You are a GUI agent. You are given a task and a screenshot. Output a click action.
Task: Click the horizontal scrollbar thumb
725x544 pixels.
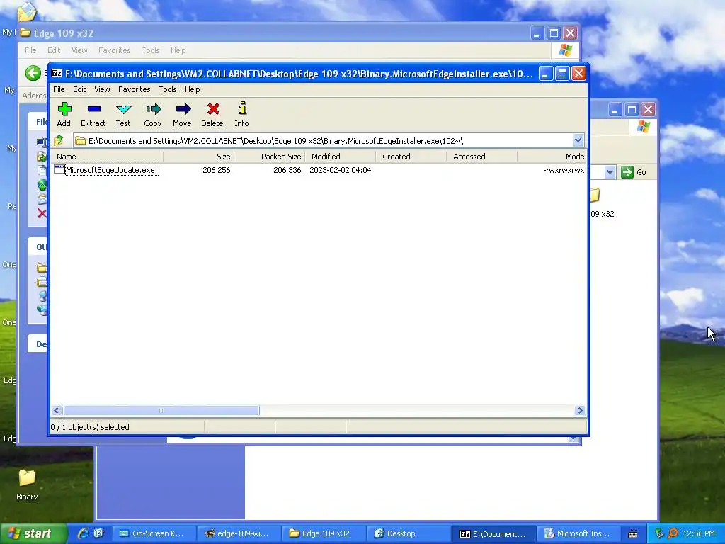[161, 410]
